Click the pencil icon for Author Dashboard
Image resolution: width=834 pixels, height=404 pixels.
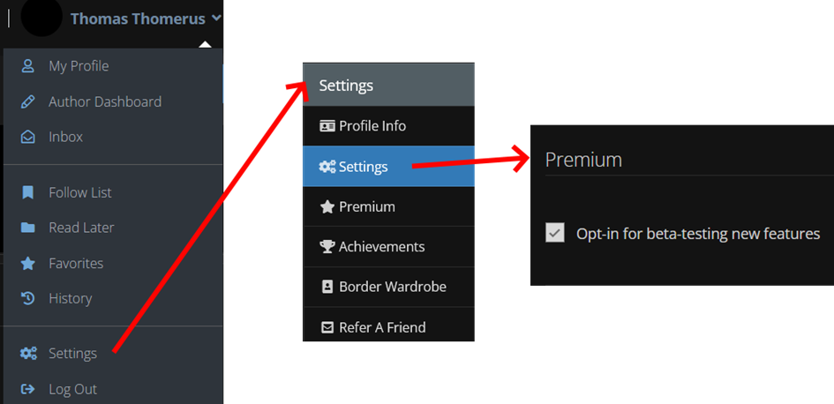click(x=27, y=101)
